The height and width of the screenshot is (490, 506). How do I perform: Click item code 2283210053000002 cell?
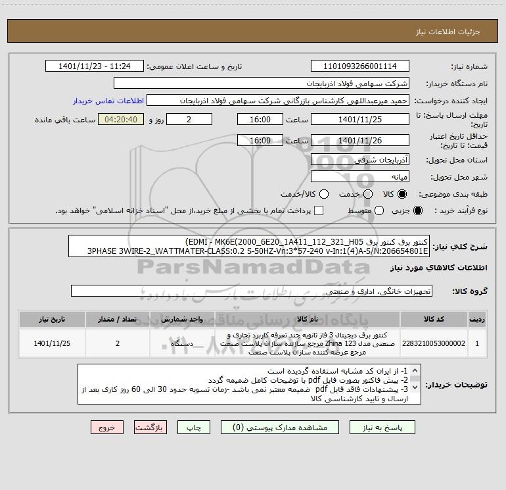[x=434, y=343]
